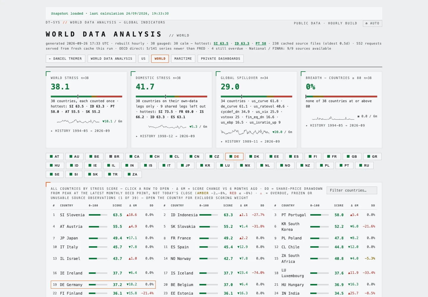This screenshot has height=297, width=428.
Task: Open the ID 63.3 hottest link
Action: [x=242, y=43]
